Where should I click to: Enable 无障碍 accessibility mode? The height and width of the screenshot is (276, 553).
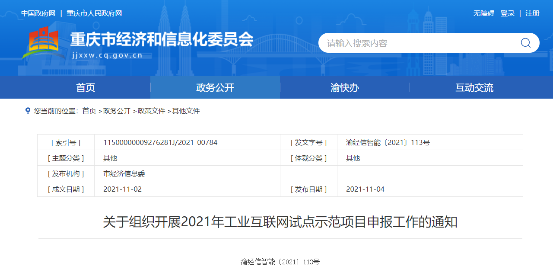483,13
